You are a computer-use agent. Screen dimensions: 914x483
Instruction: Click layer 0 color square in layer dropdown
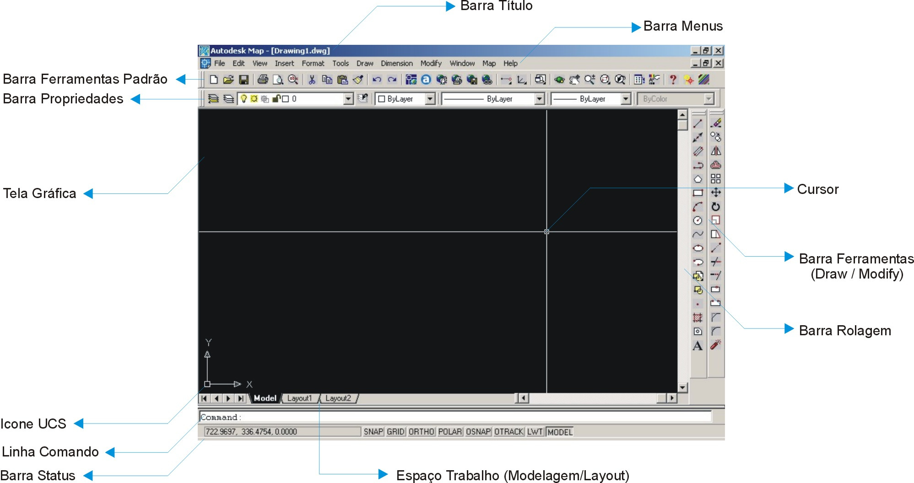coord(286,99)
